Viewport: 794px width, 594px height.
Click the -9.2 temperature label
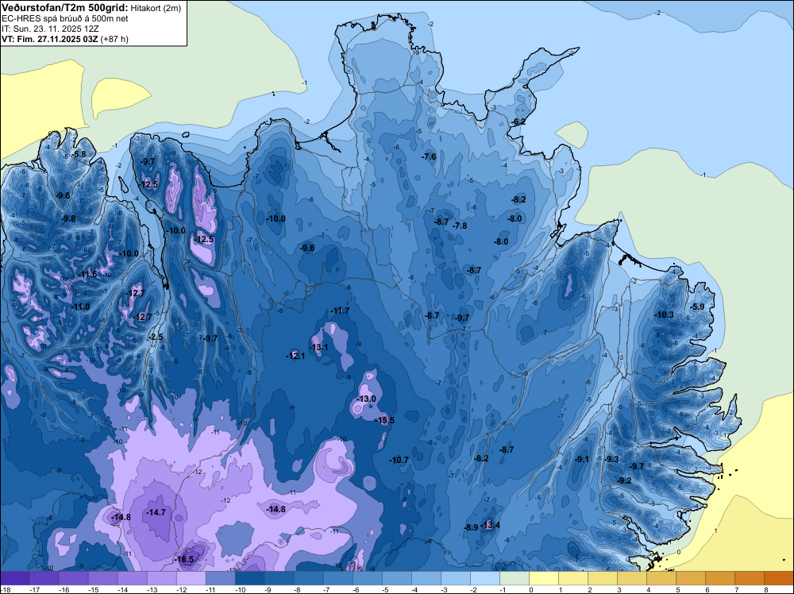[625, 480]
